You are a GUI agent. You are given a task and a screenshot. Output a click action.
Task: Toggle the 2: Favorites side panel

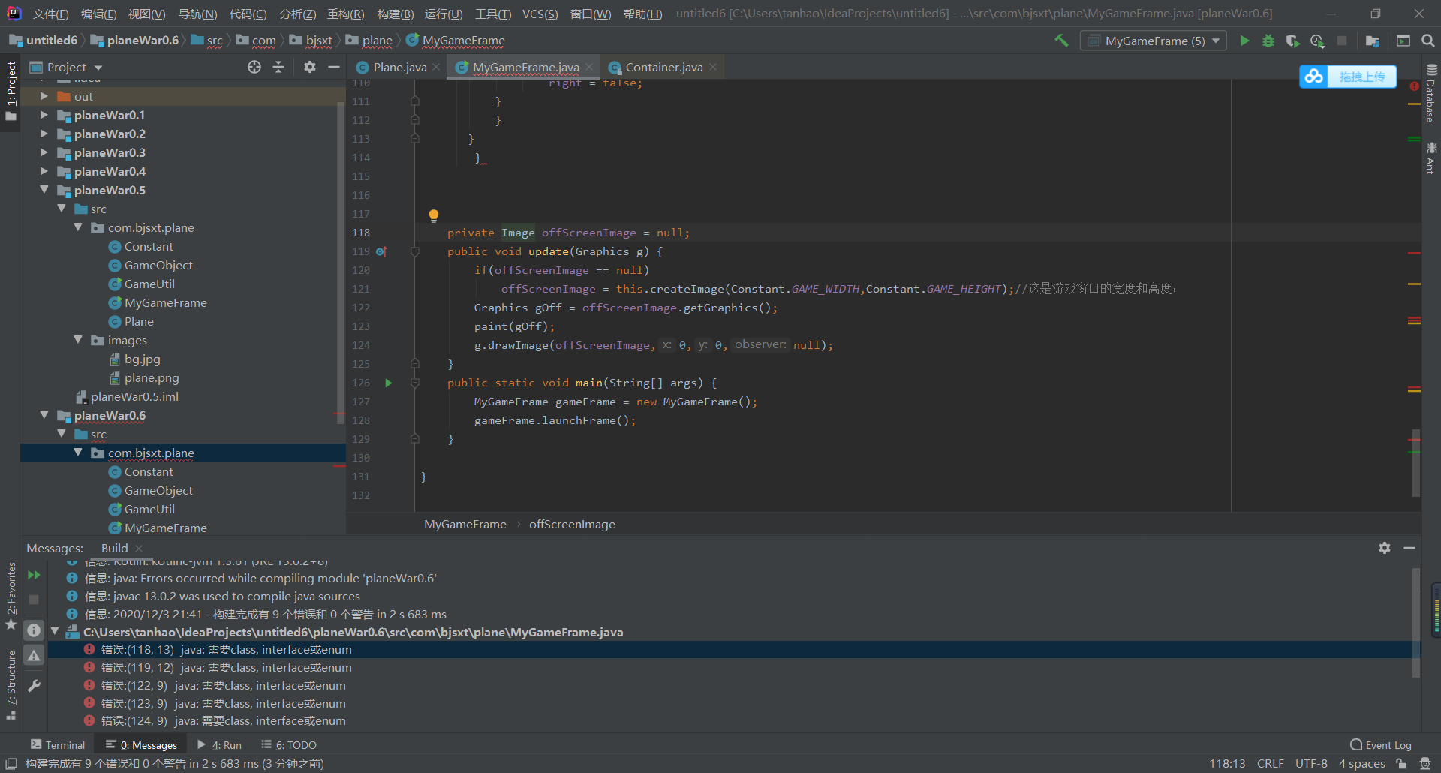coord(11,596)
